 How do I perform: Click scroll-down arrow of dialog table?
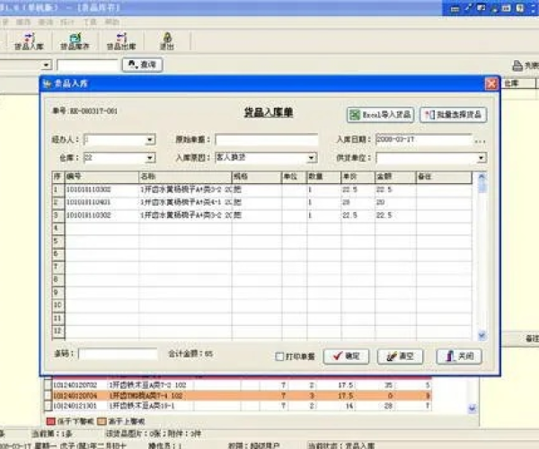point(482,335)
